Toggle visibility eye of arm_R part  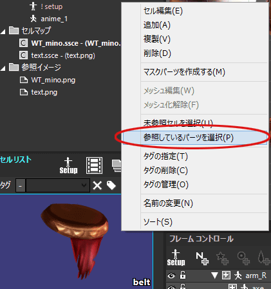[171, 275]
